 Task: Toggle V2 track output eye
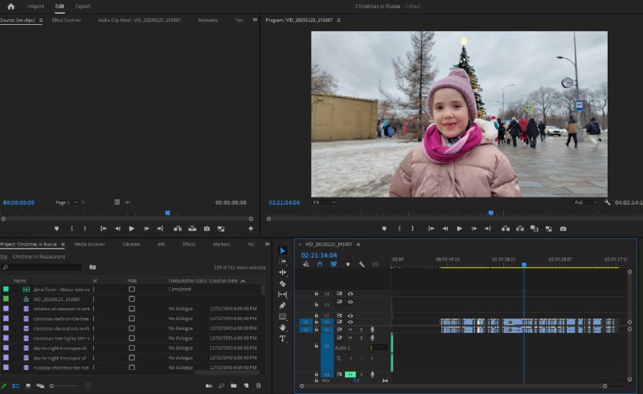[350, 316]
